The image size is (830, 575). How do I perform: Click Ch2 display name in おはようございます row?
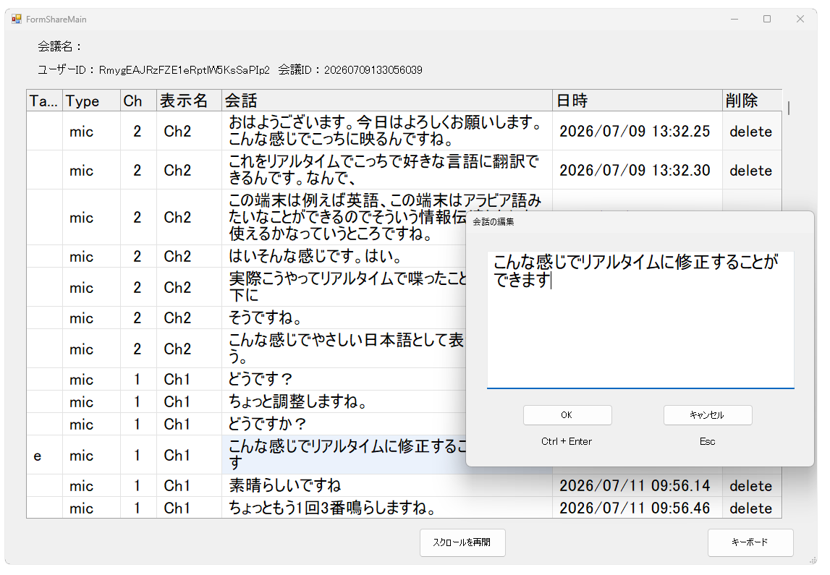(x=189, y=131)
